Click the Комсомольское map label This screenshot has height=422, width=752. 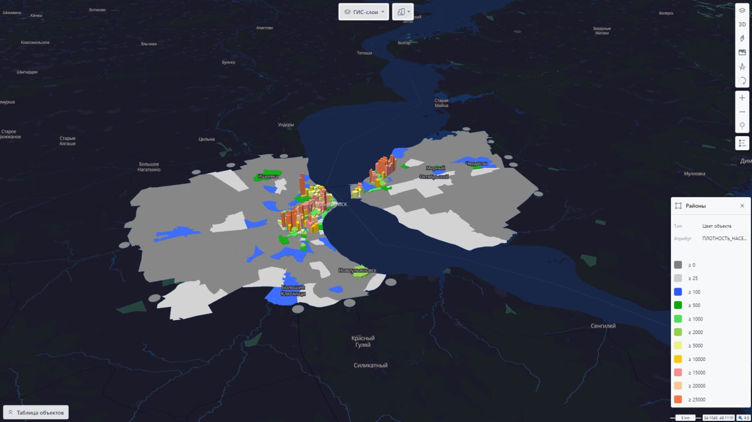pyautogui.click(x=35, y=43)
